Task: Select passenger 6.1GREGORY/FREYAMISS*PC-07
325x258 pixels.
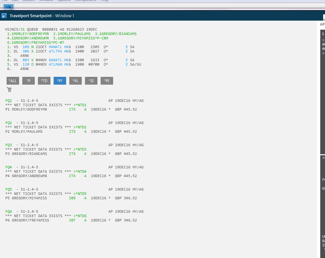Action: tap(36, 42)
